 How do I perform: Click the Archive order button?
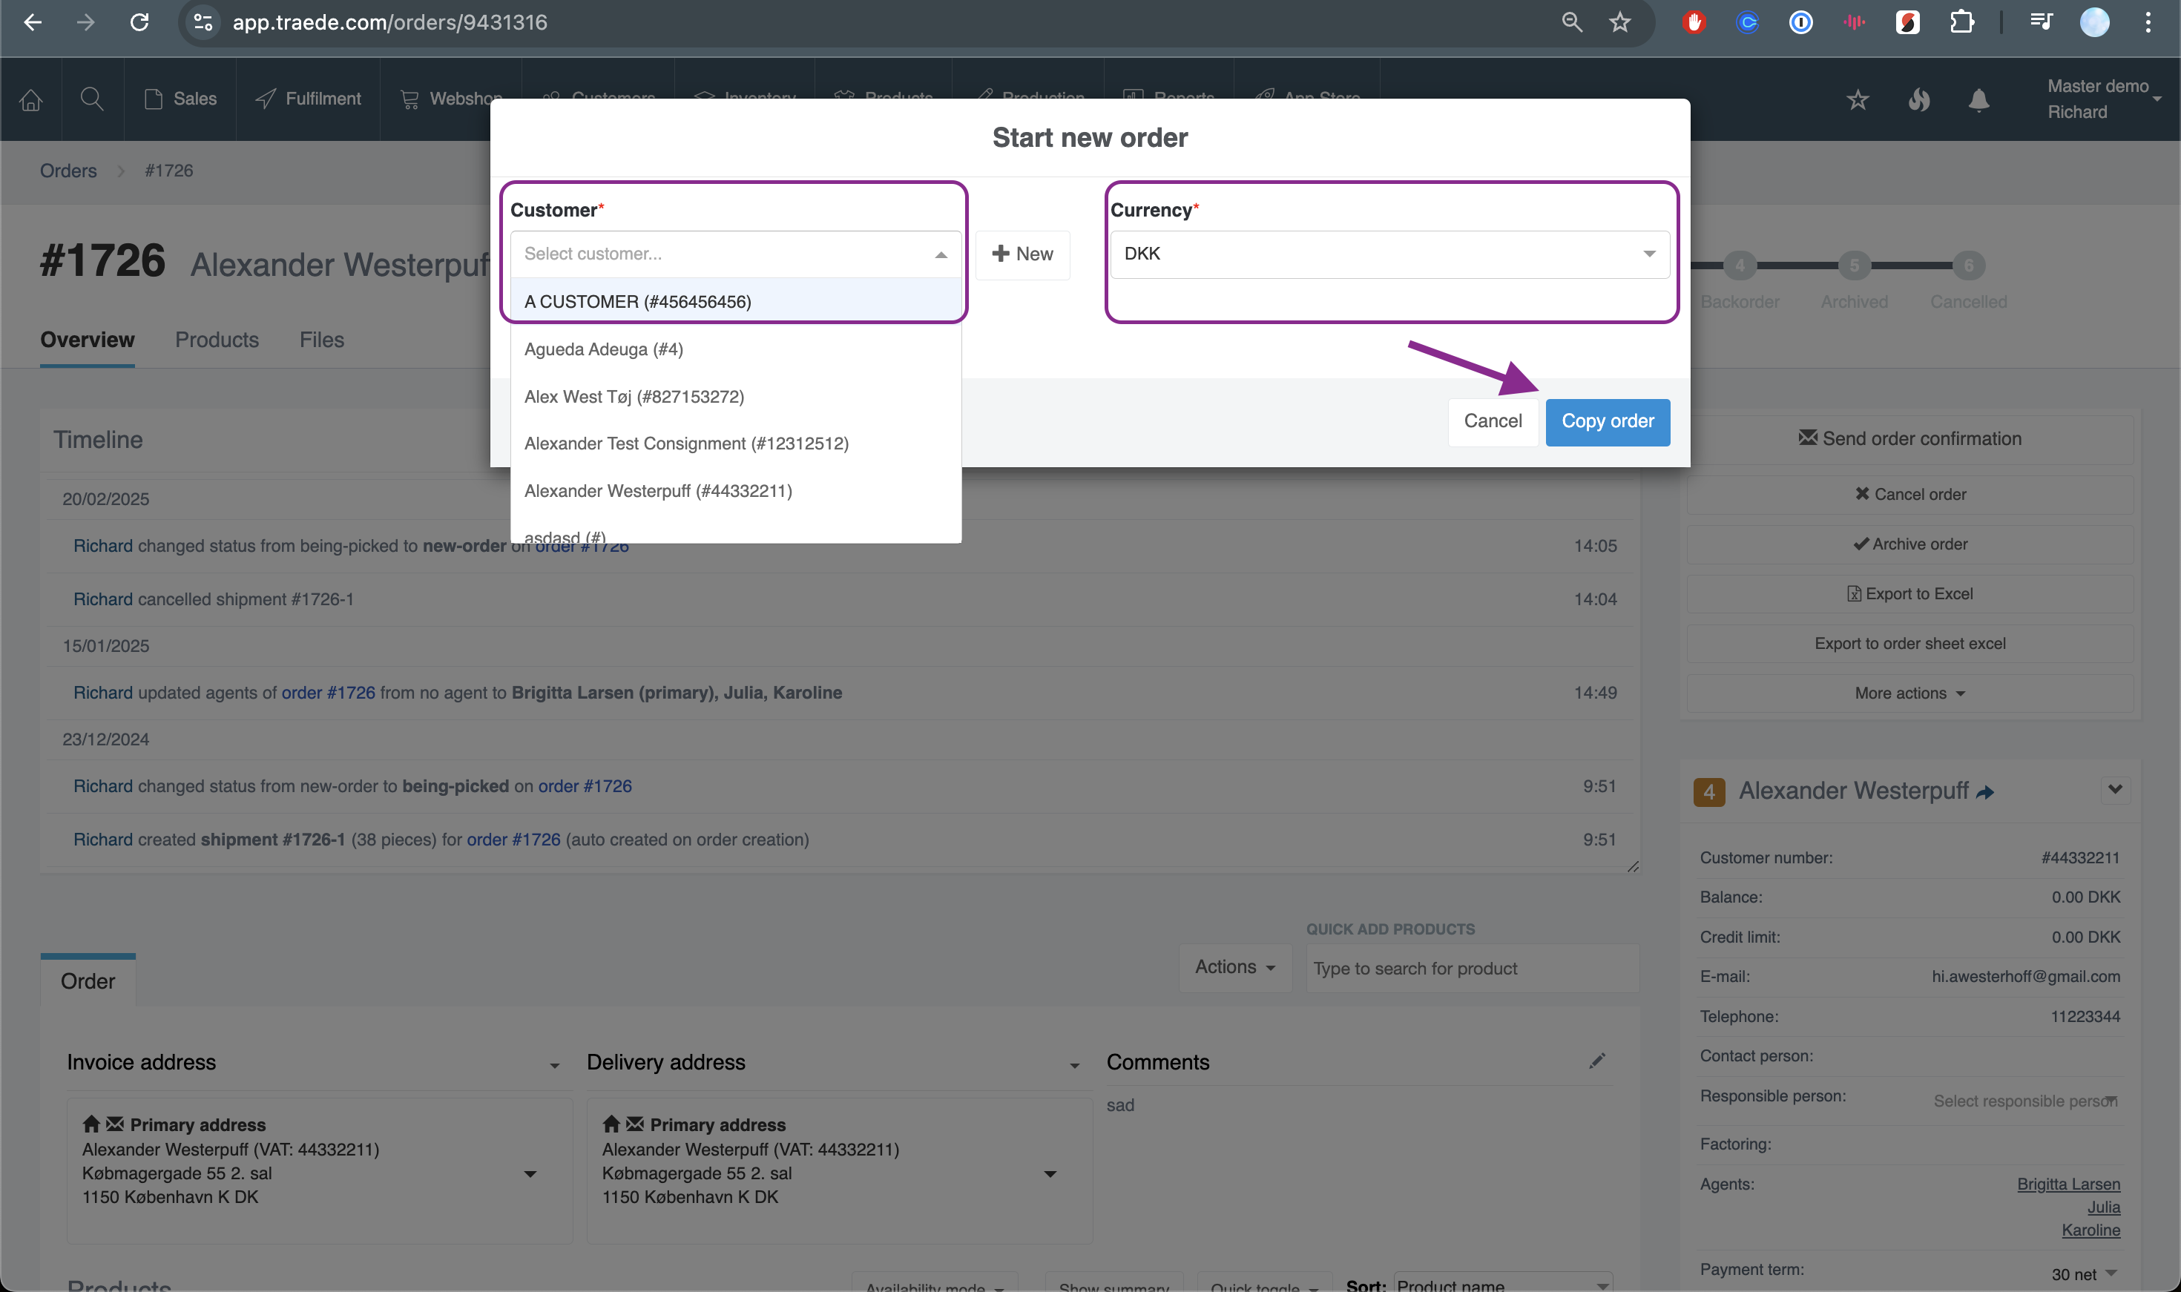click(1910, 544)
